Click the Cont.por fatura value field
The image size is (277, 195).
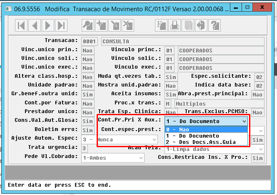pos(87,104)
